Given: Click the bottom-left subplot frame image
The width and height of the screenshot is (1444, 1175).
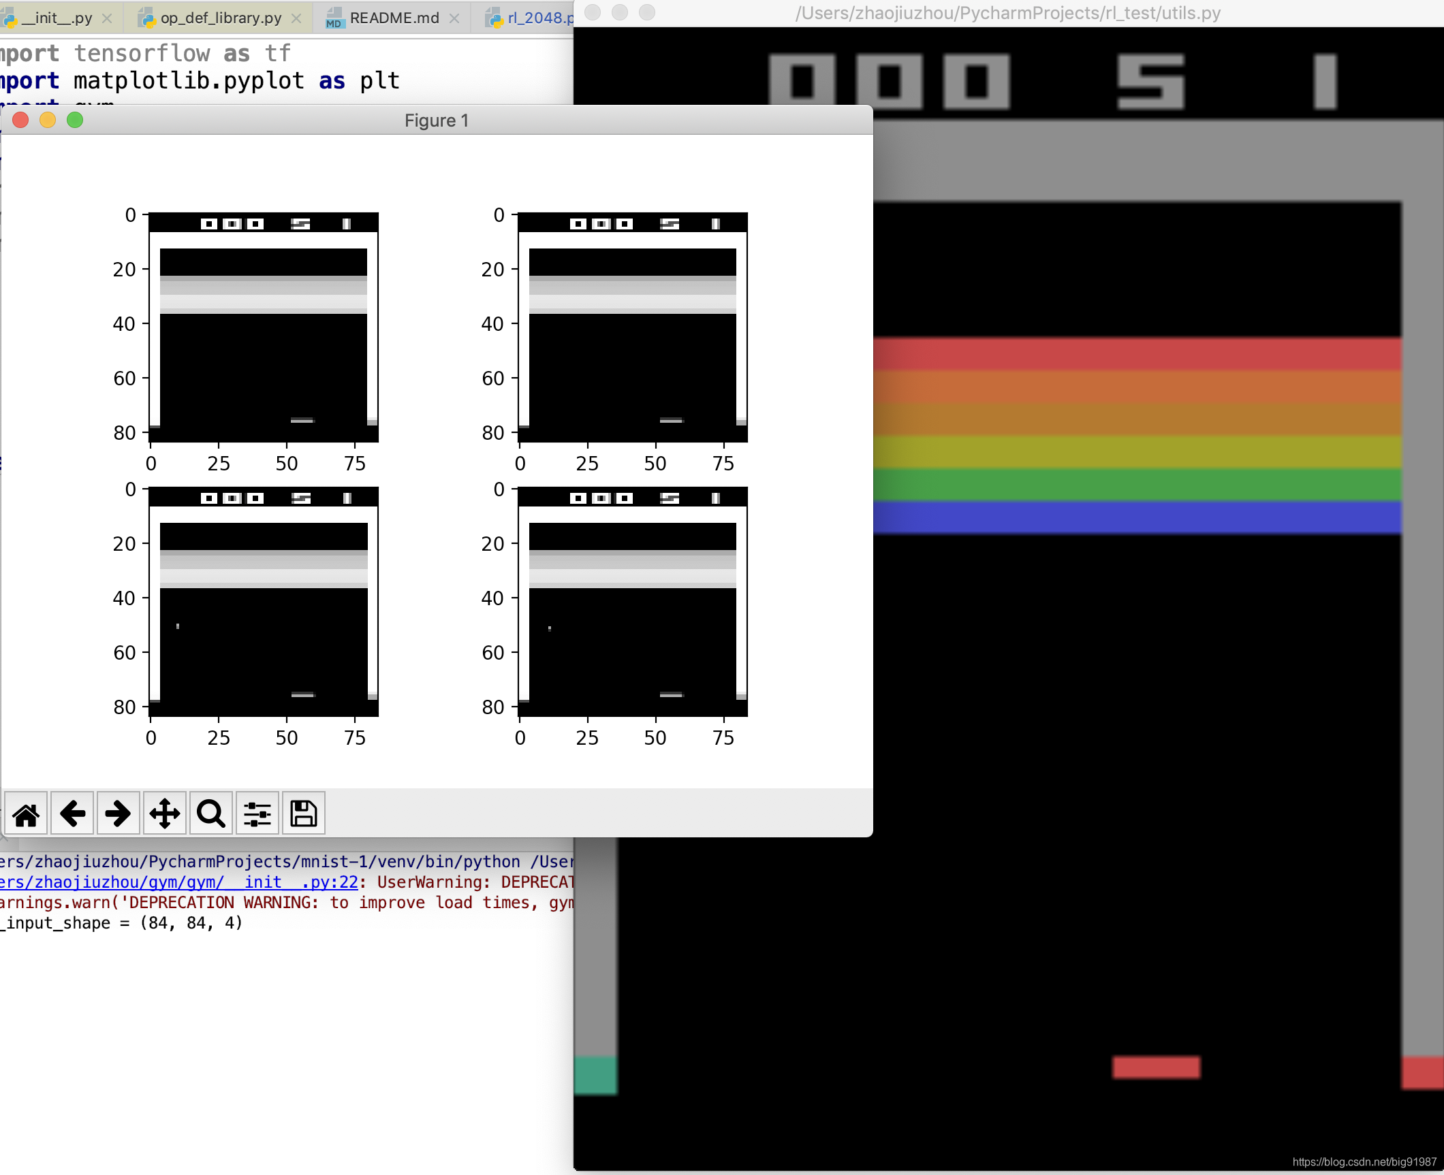Looking at the screenshot, I should 264,602.
